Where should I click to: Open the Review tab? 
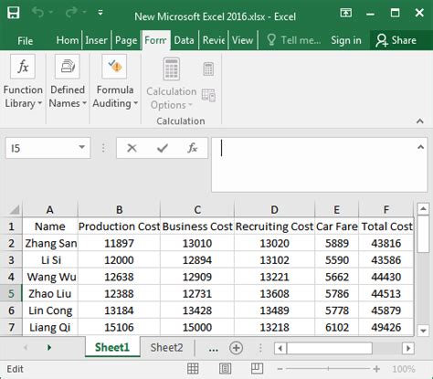214,40
